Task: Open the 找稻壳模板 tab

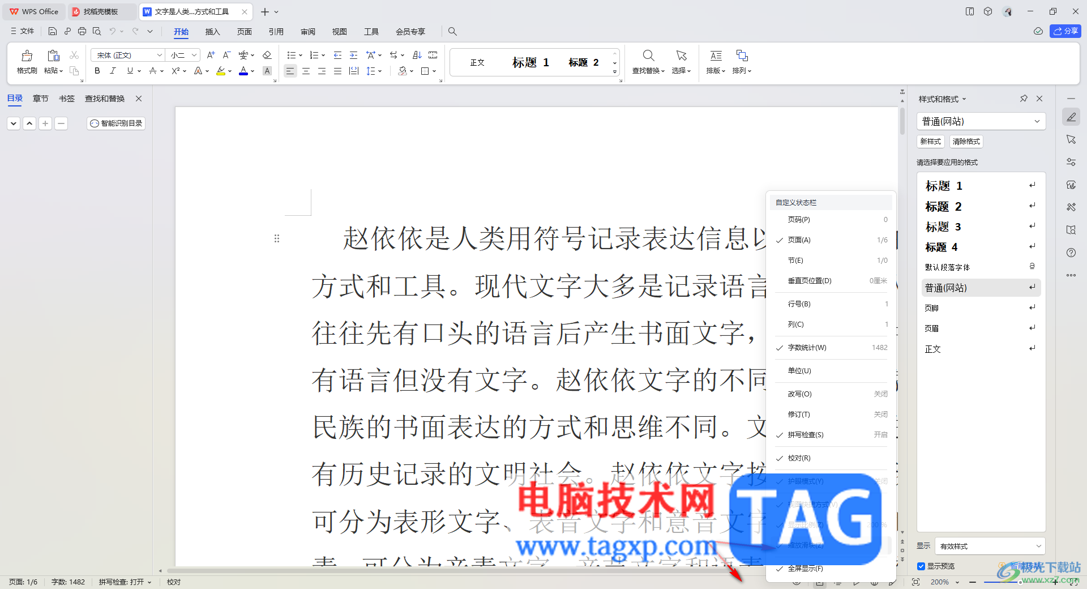Action: (x=101, y=11)
